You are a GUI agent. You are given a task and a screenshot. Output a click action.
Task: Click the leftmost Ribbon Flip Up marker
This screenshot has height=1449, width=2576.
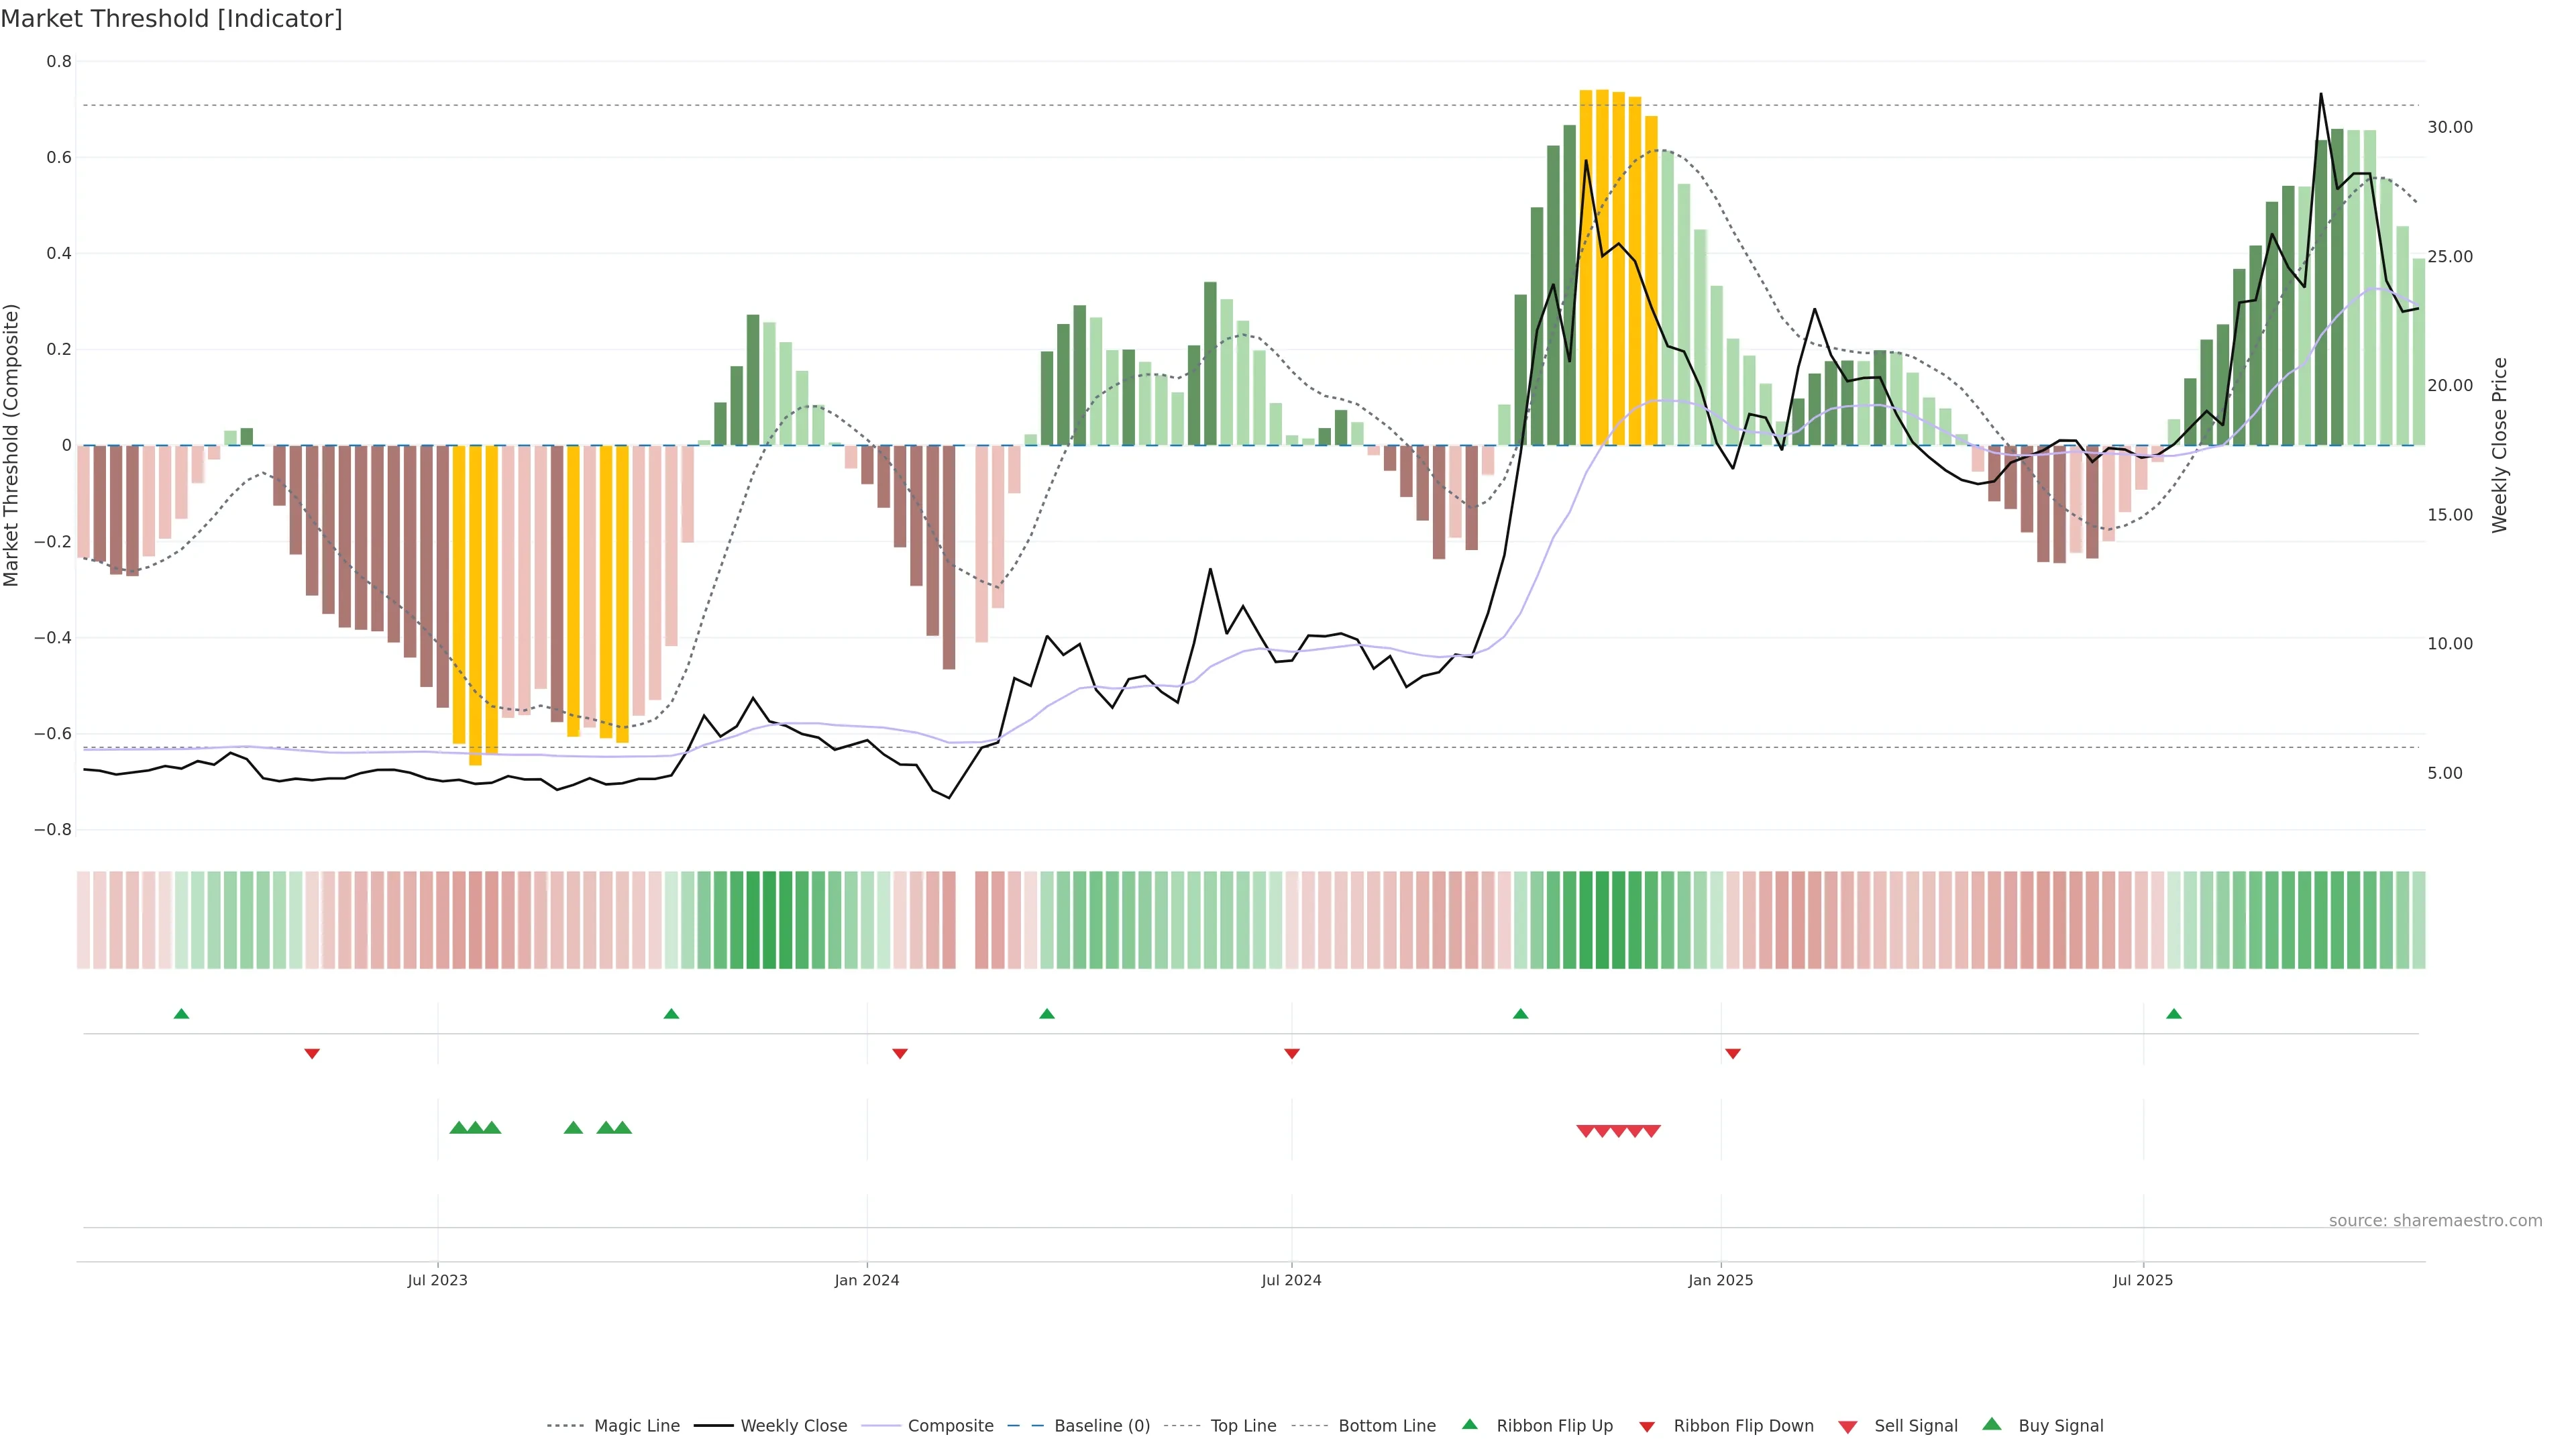pyautogui.click(x=181, y=1014)
